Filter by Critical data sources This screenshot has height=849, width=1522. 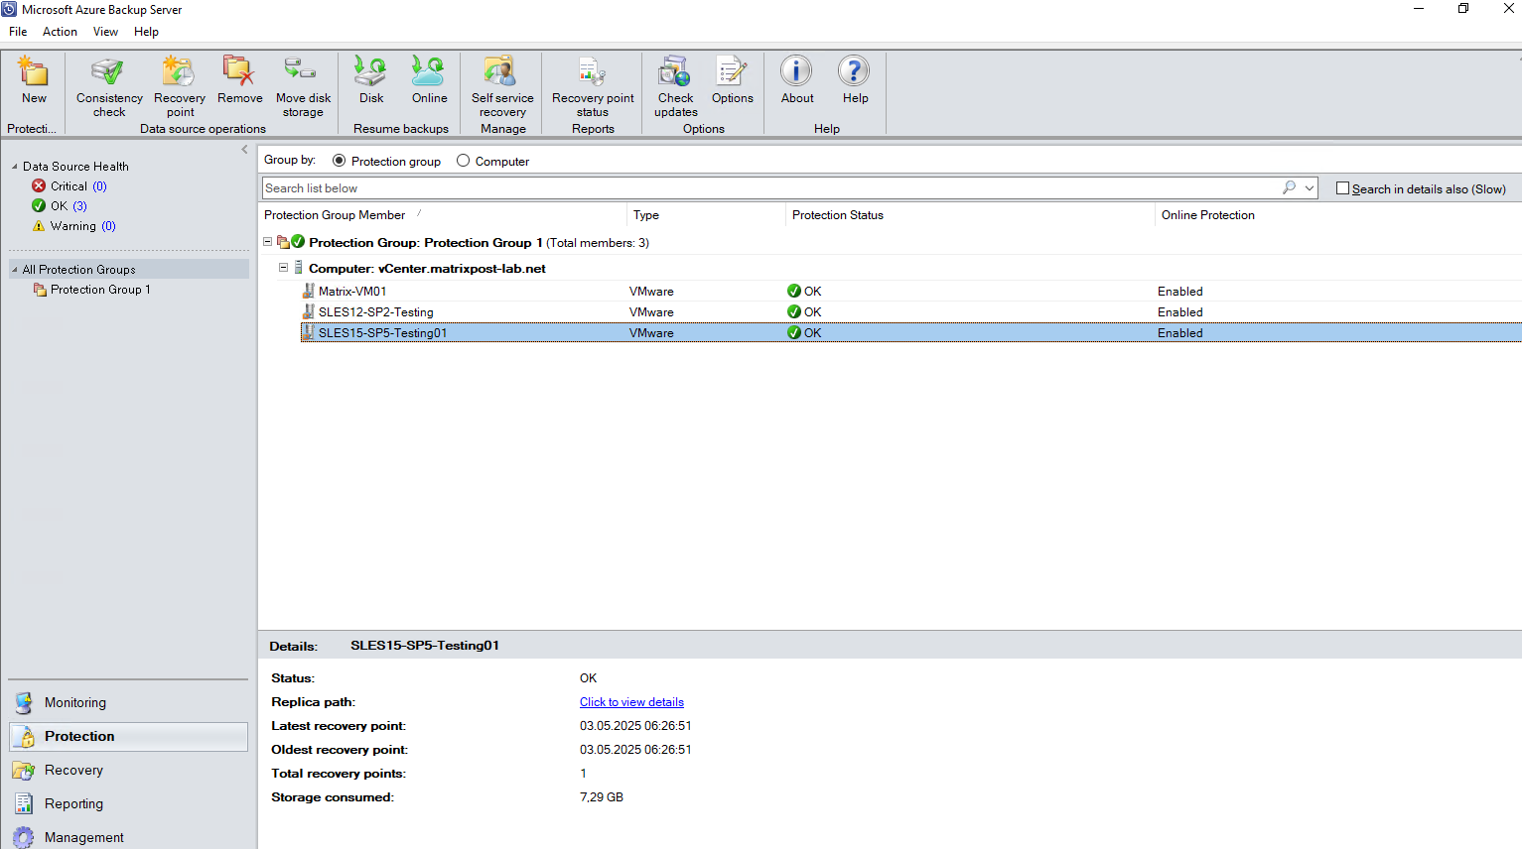pyautogui.click(x=69, y=186)
